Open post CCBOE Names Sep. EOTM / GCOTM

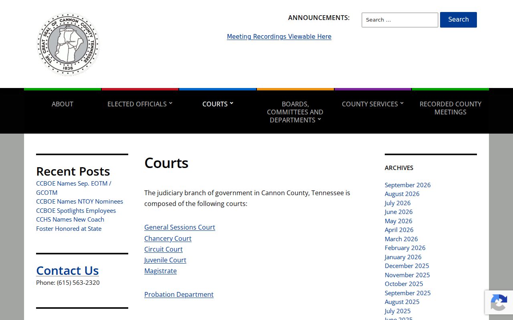(74, 188)
